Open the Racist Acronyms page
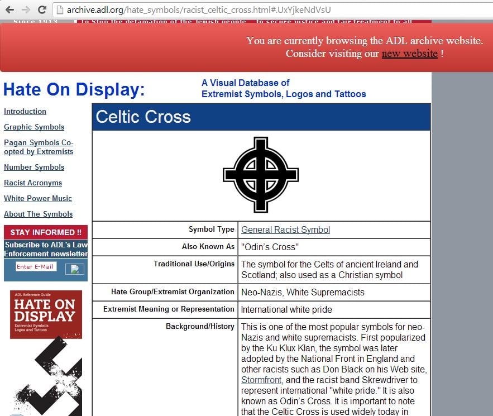This screenshot has height=416, width=493. (x=33, y=183)
